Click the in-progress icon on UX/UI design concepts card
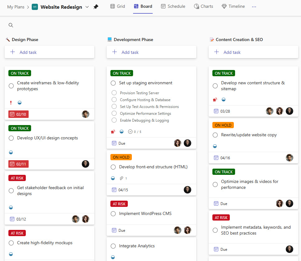Viewport: 301px width, 261px height. [x=11, y=152]
